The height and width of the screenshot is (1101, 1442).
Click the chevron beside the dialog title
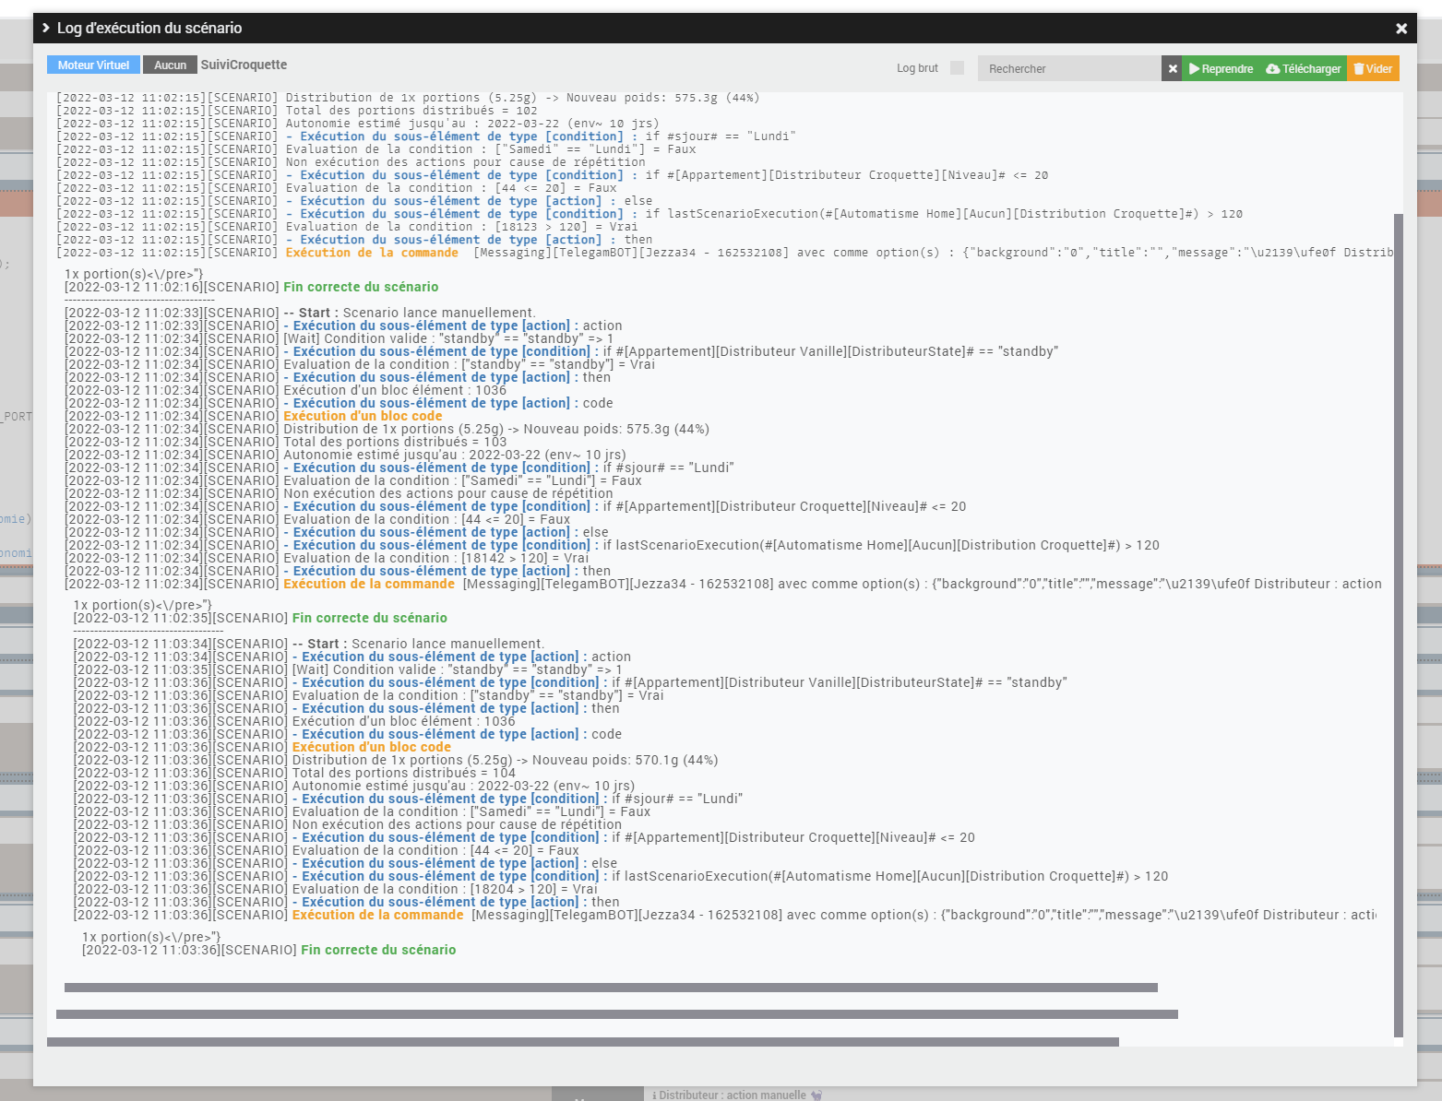pyautogui.click(x=46, y=28)
